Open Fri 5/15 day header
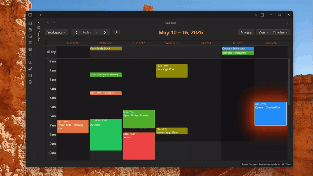 238,43
